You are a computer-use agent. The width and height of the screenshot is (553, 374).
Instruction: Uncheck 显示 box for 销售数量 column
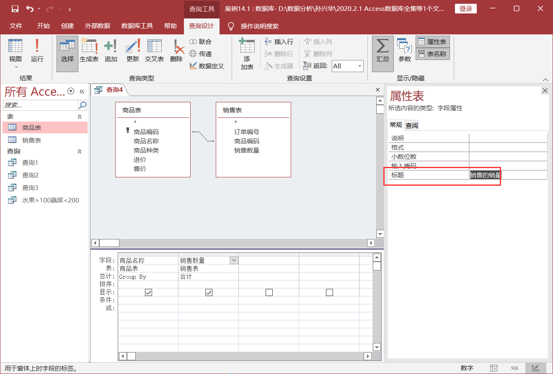point(209,292)
